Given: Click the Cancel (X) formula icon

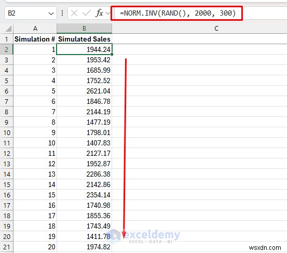Looking at the screenshot, I should pyautogui.click(x=74, y=13).
